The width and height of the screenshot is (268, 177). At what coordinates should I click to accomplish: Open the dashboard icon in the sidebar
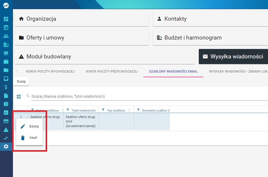6,19
